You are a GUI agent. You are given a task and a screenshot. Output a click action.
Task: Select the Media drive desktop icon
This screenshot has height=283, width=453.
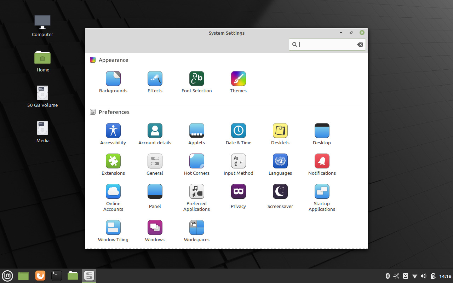(43, 132)
